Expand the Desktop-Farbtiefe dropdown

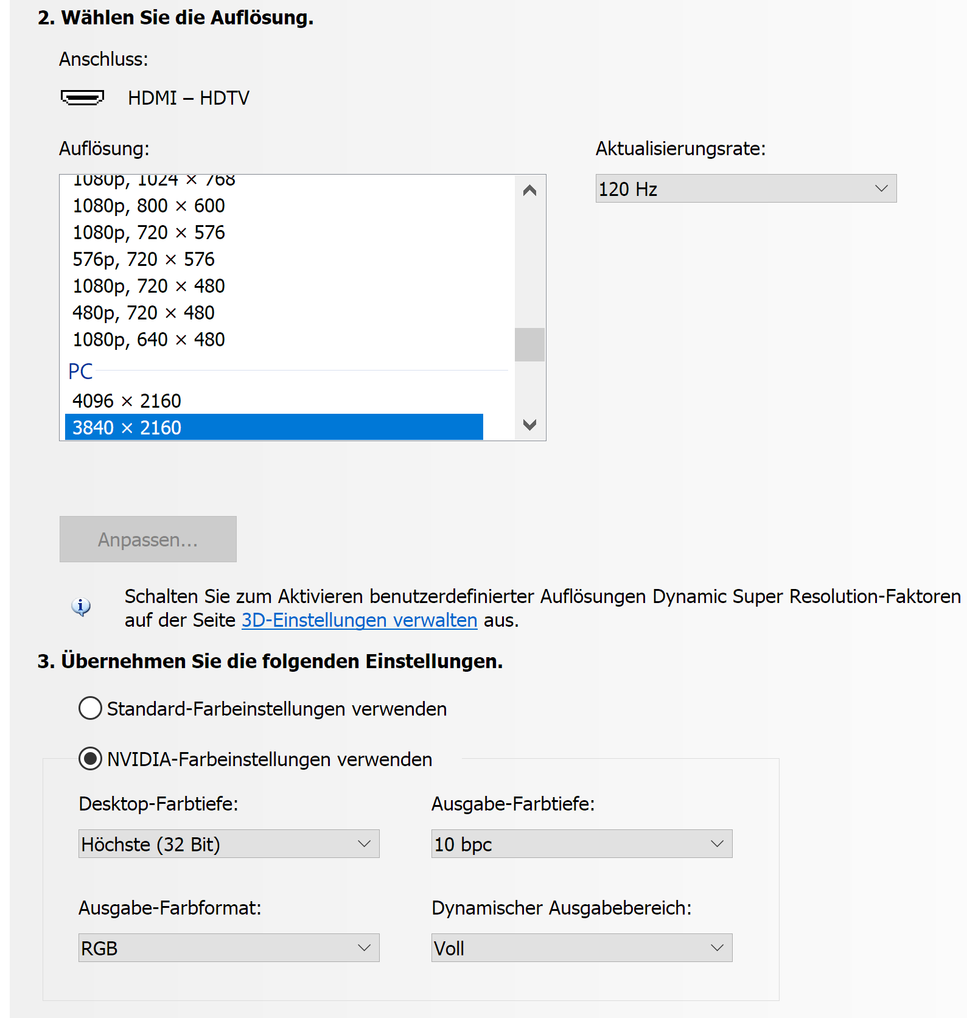tap(229, 844)
